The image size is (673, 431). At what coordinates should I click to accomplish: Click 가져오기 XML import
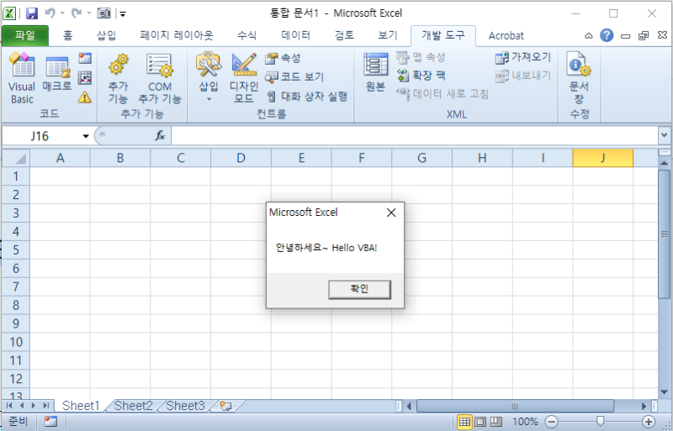pos(522,57)
